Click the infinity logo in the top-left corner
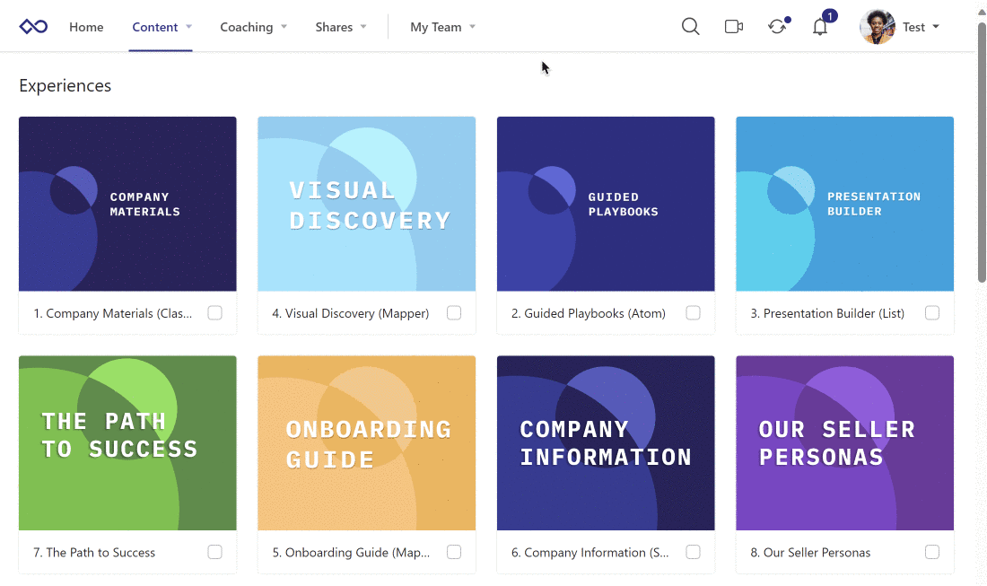The width and height of the screenshot is (987, 586). pyautogui.click(x=32, y=26)
